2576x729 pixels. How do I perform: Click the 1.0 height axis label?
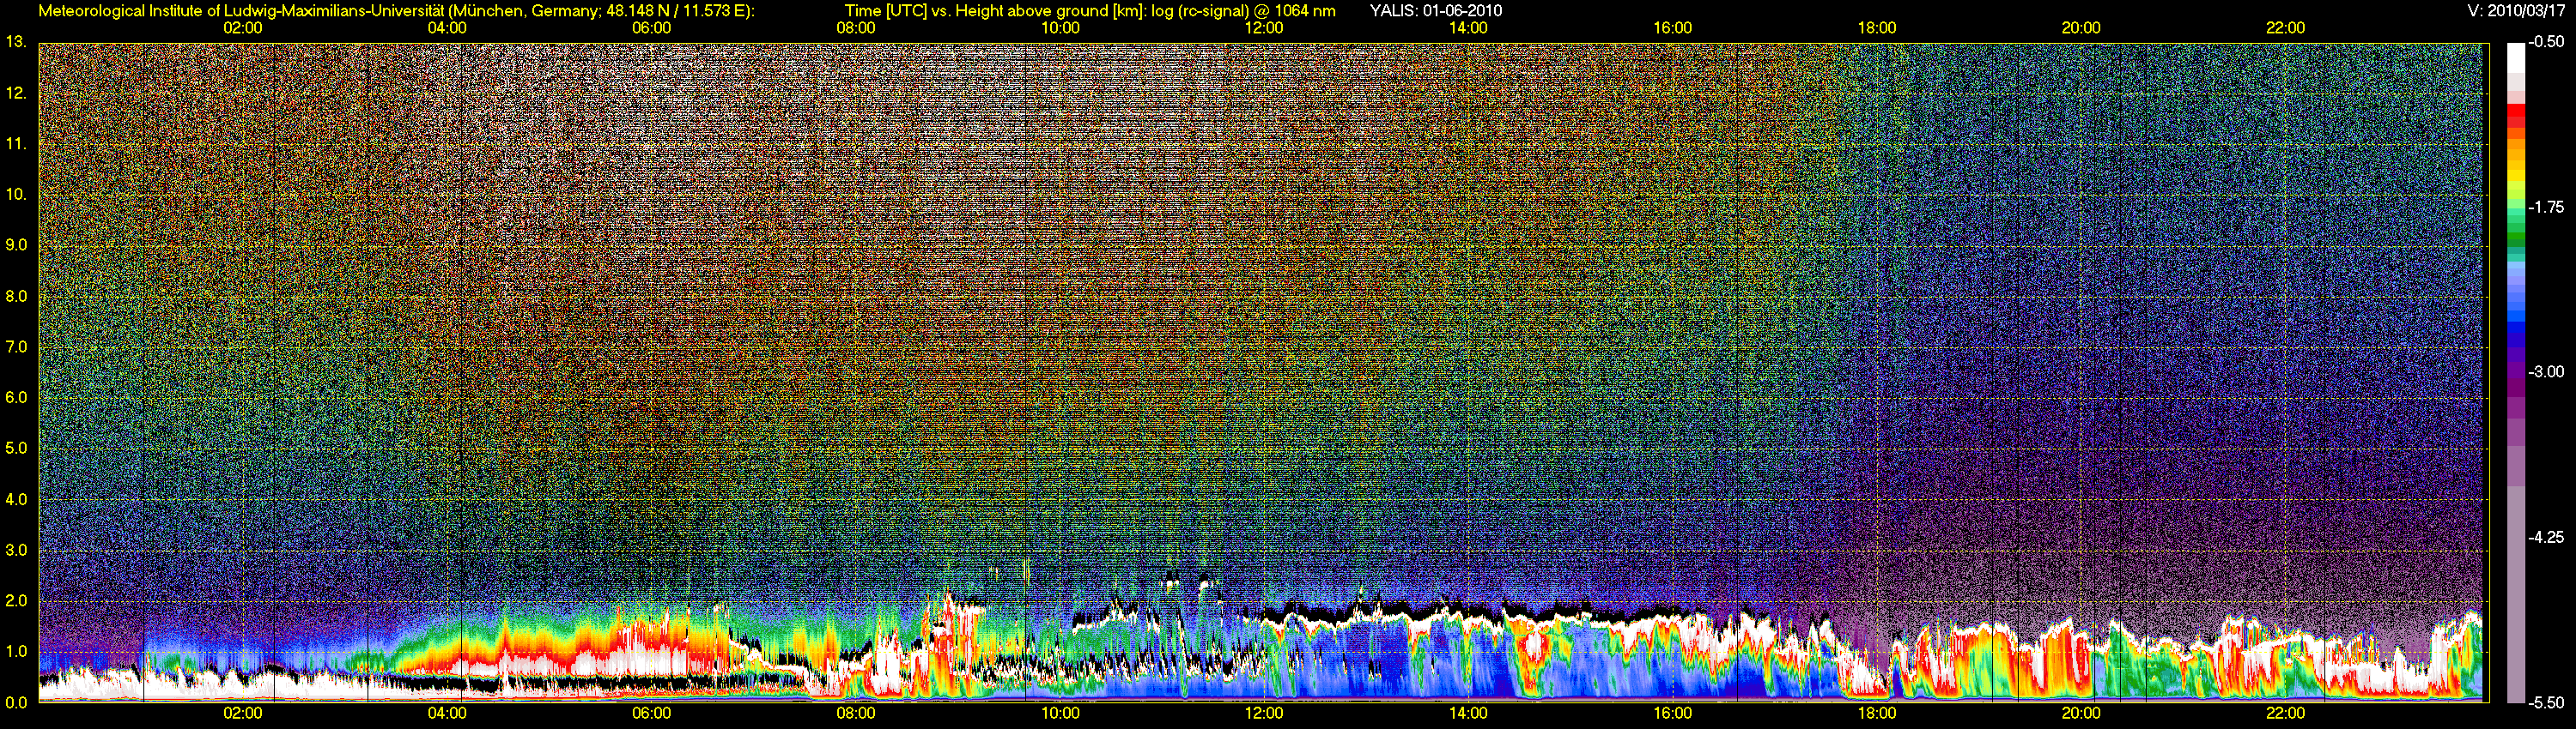pyautogui.click(x=15, y=651)
